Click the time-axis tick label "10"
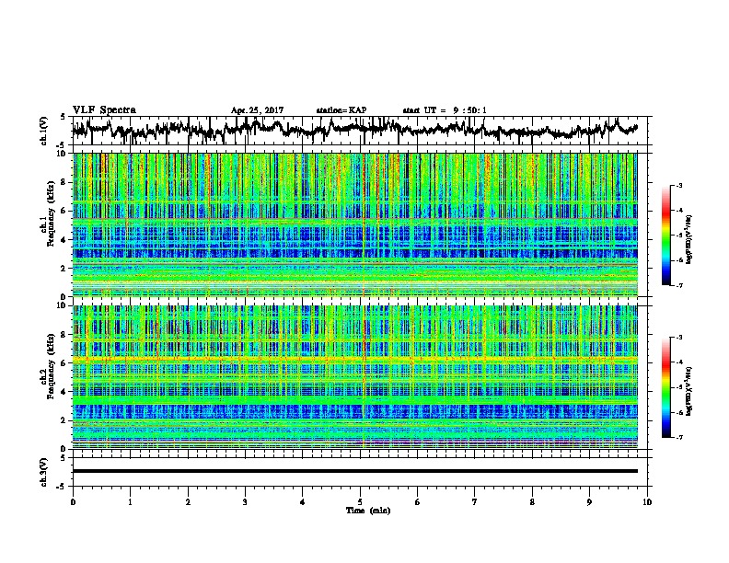 click(x=647, y=502)
